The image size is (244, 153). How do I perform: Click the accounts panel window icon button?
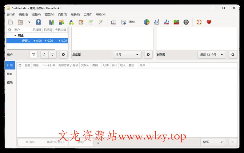(33, 54)
